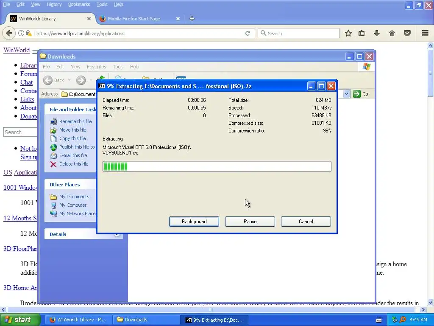Open the Firefox downloads arrow icon
The width and height of the screenshot is (434, 326).
pos(377,33)
